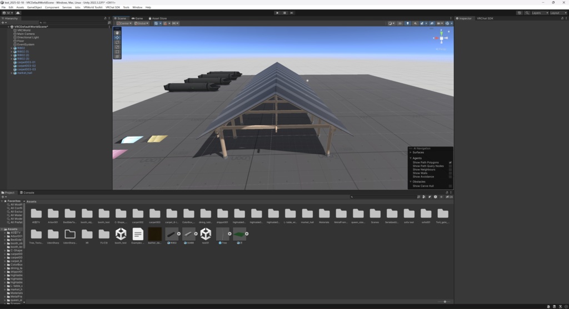Click the Play button

[277, 13]
